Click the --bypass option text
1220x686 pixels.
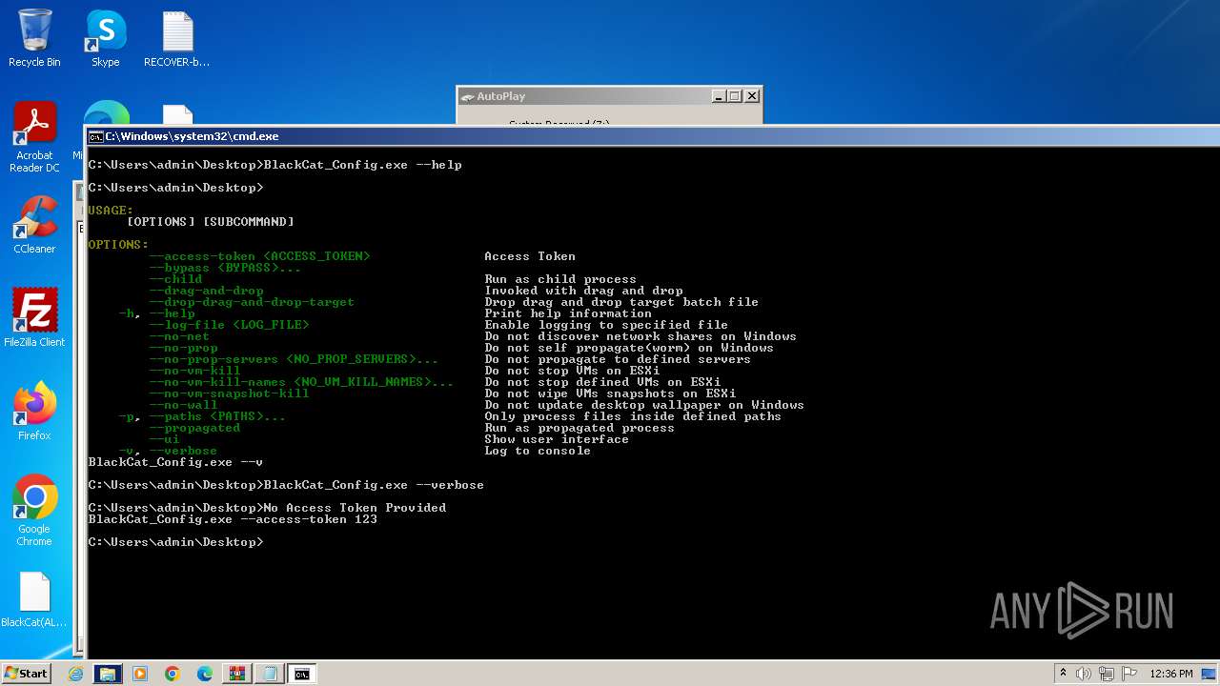coord(225,268)
